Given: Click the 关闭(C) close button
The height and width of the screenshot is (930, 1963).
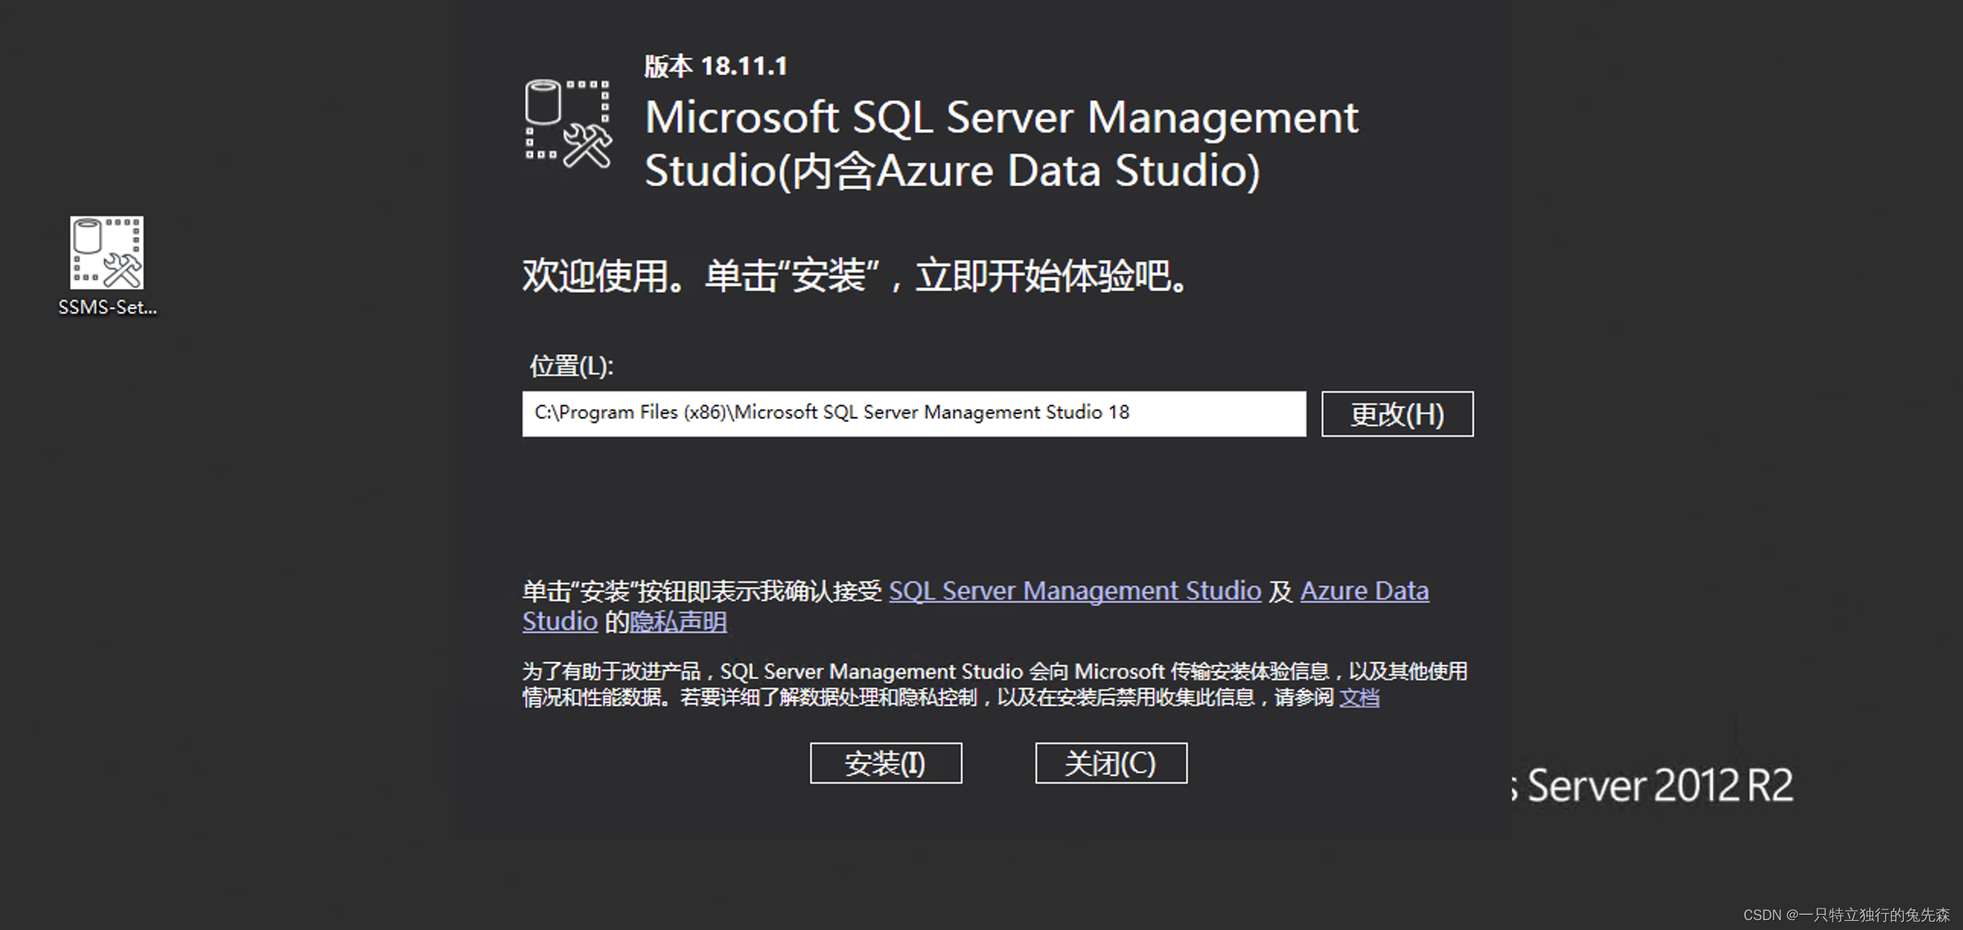Looking at the screenshot, I should pyautogui.click(x=1110, y=763).
